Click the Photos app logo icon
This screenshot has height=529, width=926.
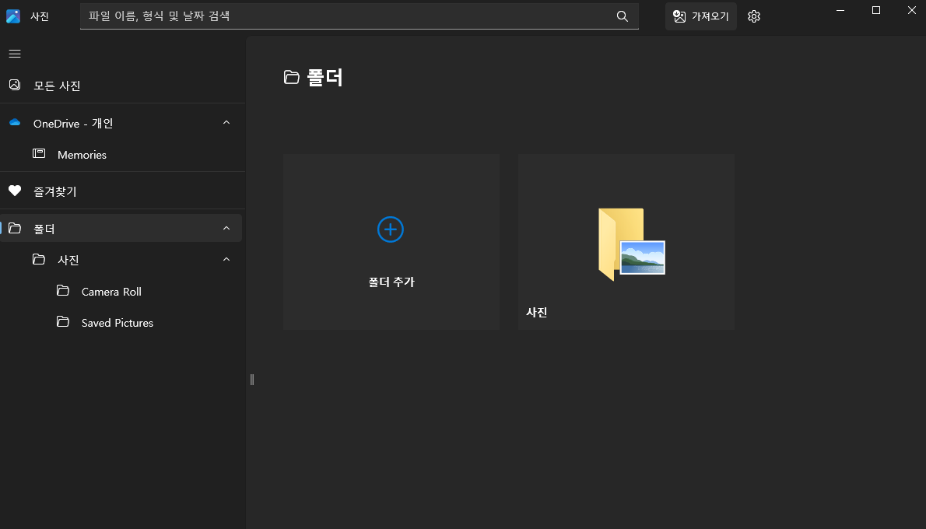point(13,16)
